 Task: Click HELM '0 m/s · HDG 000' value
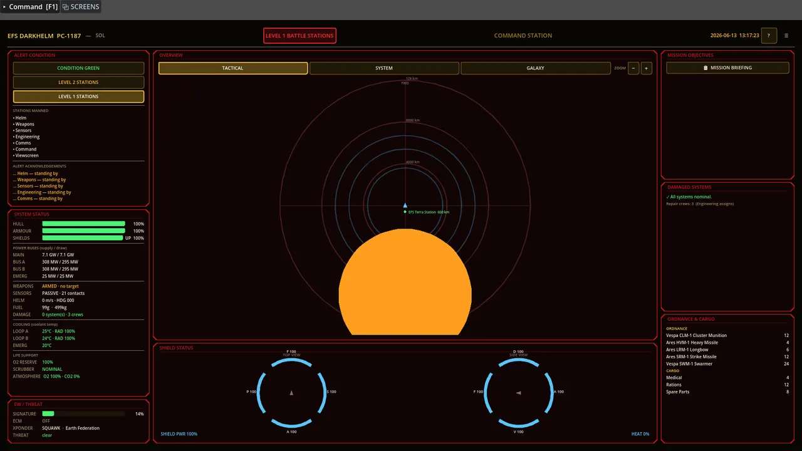(x=58, y=301)
